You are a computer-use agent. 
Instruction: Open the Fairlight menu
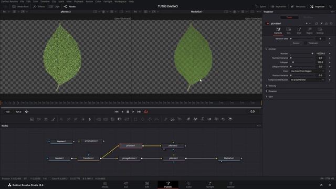tap(108, 2)
